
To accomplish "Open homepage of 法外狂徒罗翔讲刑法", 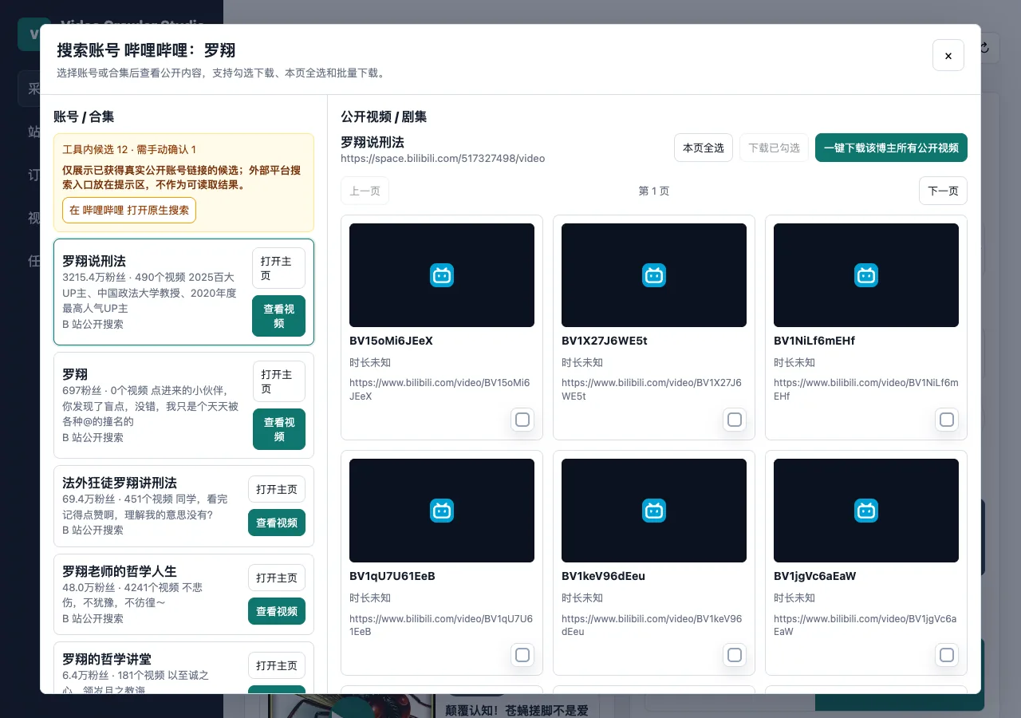I will [277, 489].
